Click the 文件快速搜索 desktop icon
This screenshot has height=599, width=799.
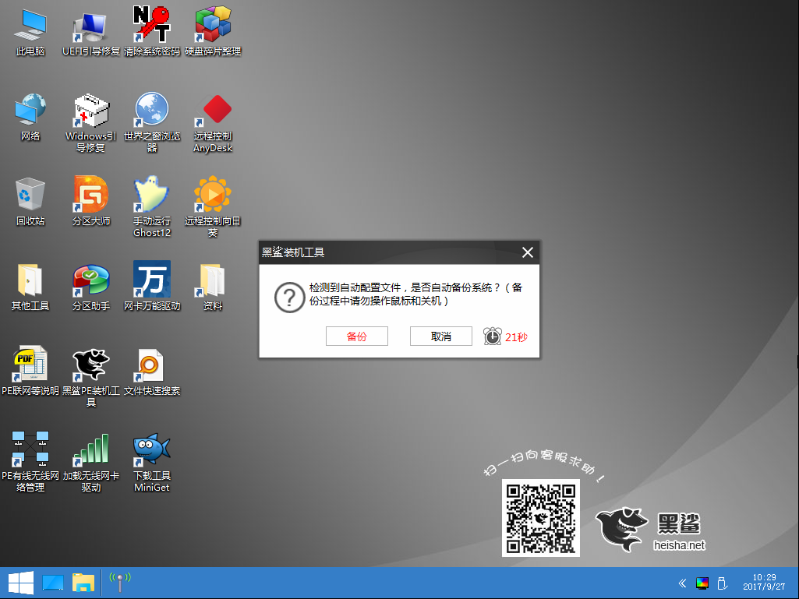[152, 365]
